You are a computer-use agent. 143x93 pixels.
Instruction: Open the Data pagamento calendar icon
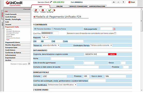pos(114,29)
